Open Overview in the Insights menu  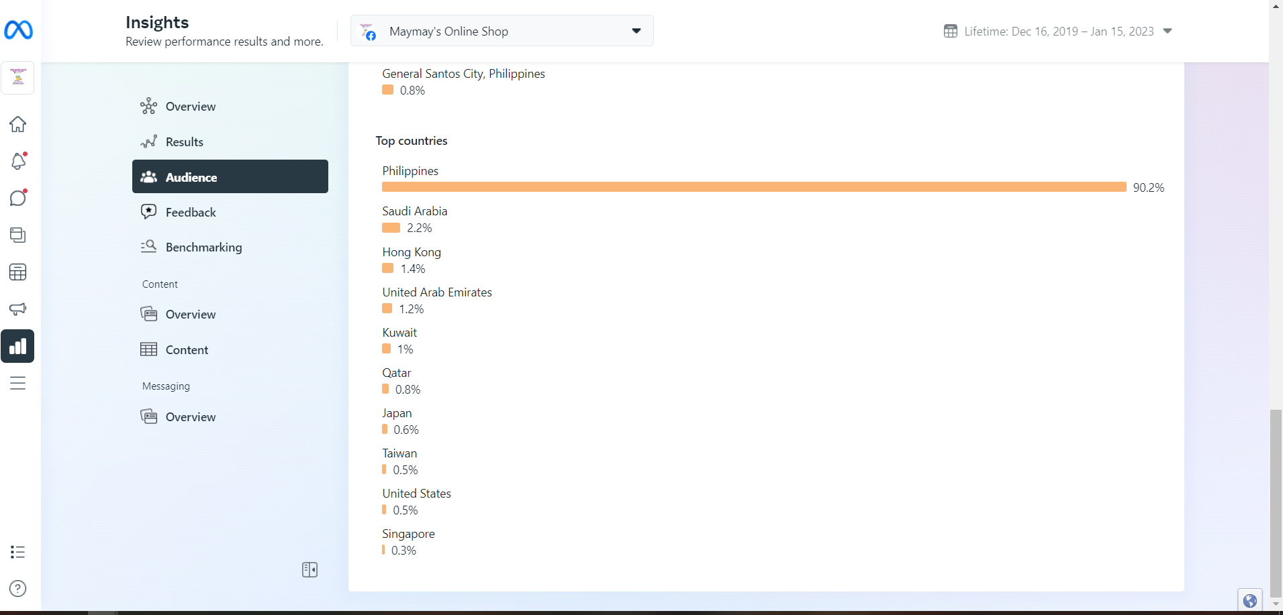(230, 107)
